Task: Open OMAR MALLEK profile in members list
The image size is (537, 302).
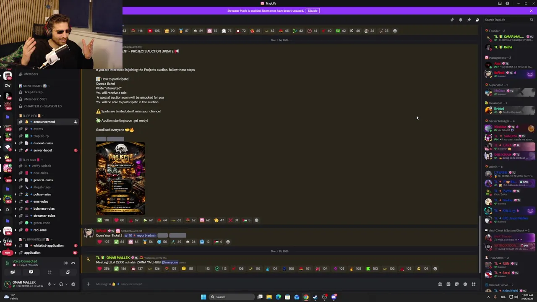Action: tap(510, 38)
